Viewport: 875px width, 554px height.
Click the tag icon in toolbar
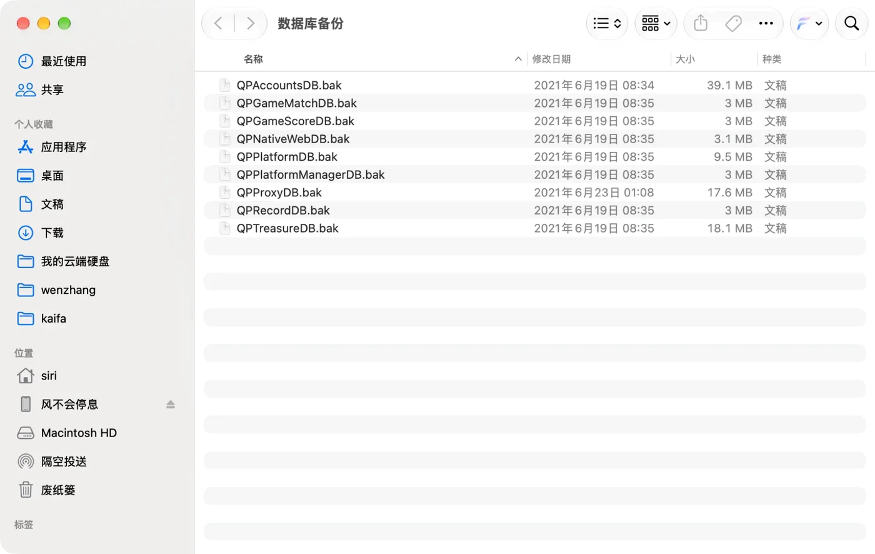click(x=733, y=24)
